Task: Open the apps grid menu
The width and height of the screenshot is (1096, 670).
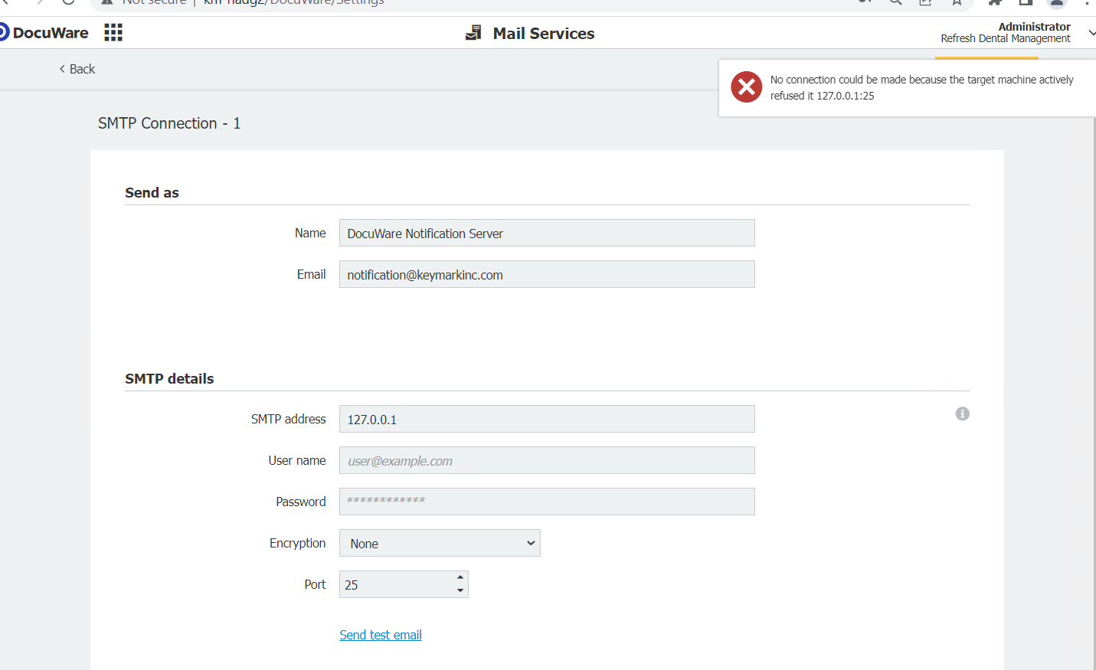Action: click(113, 32)
